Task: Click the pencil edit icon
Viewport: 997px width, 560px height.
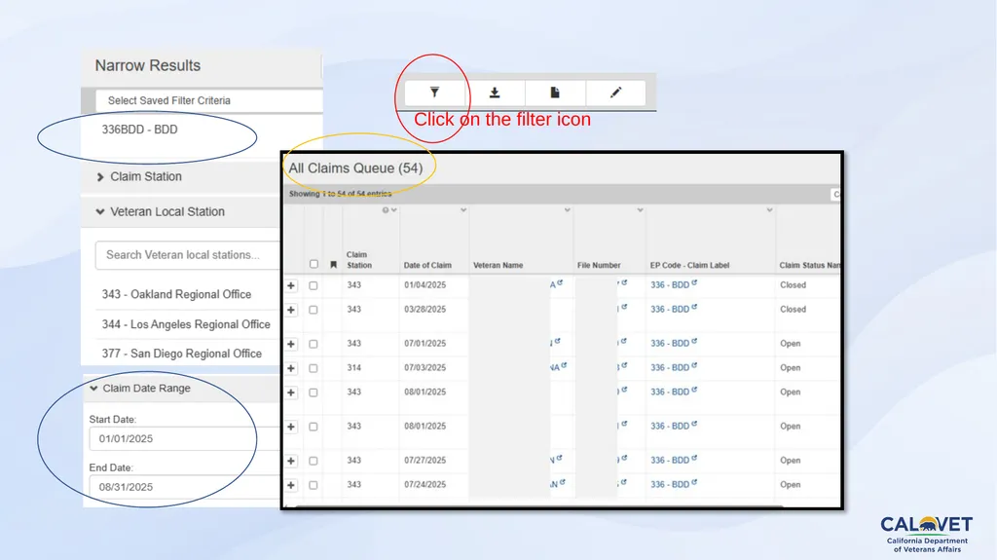Action: click(x=615, y=93)
